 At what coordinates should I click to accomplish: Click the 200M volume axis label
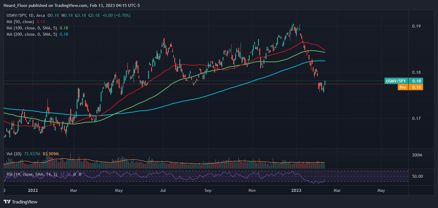pyautogui.click(x=417, y=155)
